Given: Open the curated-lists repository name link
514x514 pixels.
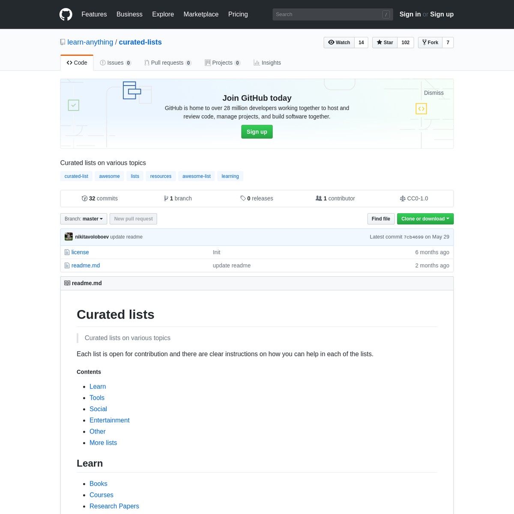Looking at the screenshot, I should coord(140,42).
